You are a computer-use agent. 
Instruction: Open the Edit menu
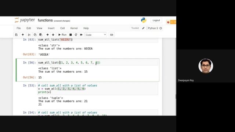pos(29,28)
